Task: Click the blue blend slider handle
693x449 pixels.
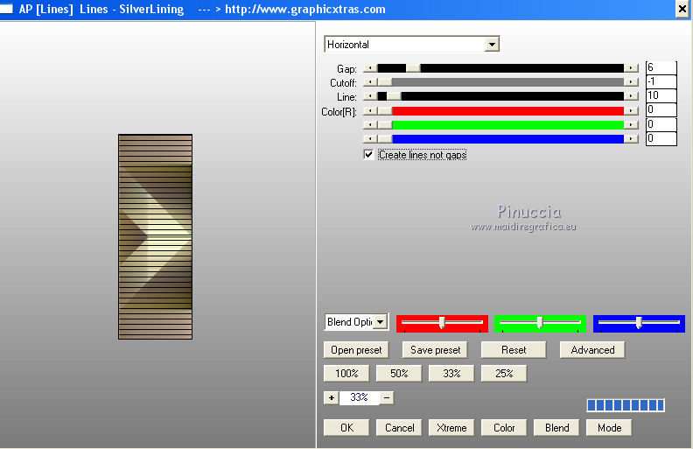Action: click(x=639, y=323)
